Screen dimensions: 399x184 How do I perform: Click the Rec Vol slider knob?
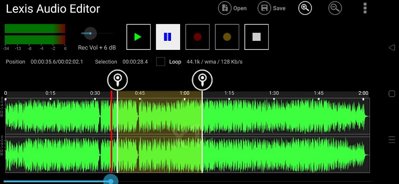pos(90,33)
